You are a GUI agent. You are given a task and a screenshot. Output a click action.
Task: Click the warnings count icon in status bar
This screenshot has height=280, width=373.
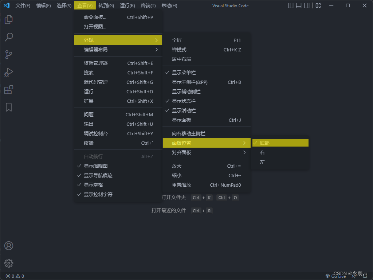(20, 276)
